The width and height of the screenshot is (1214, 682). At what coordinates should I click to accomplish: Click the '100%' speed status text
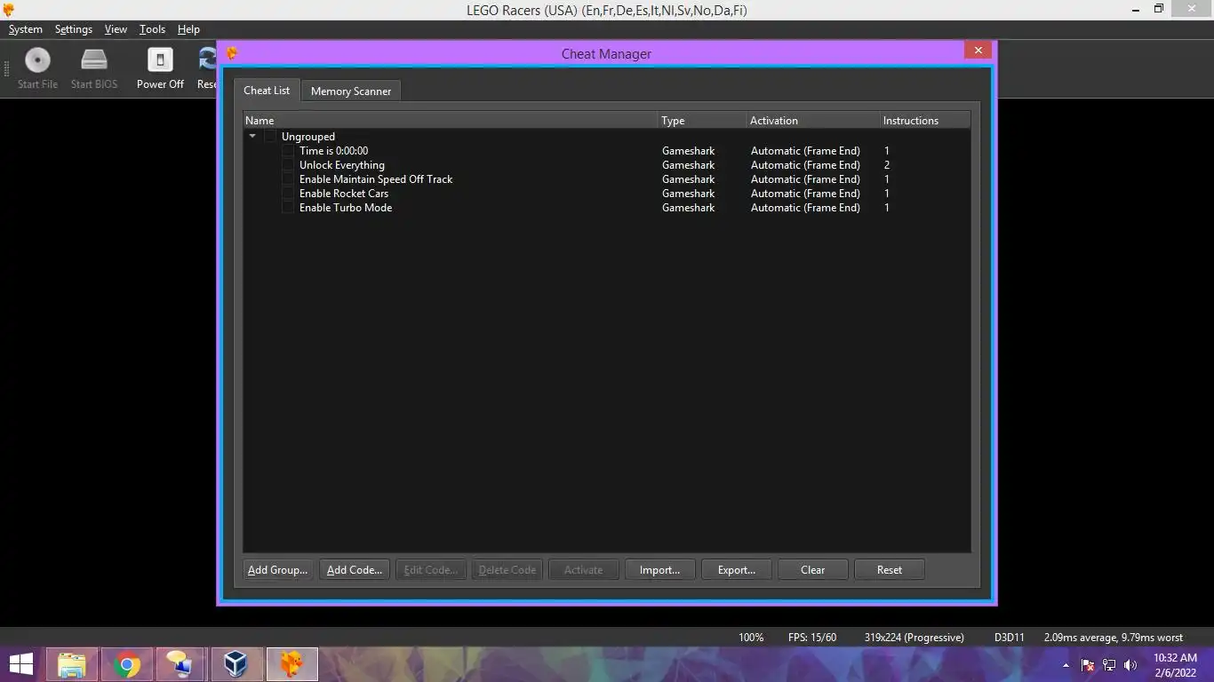(751, 638)
